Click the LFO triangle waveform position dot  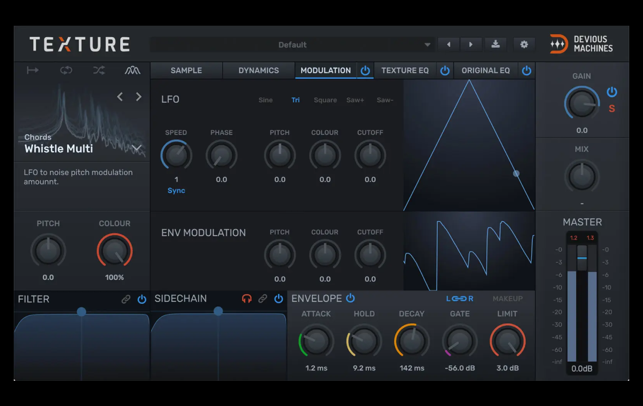[x=516, y=173]
